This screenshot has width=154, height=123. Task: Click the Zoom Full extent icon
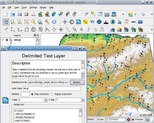(27, 22)
